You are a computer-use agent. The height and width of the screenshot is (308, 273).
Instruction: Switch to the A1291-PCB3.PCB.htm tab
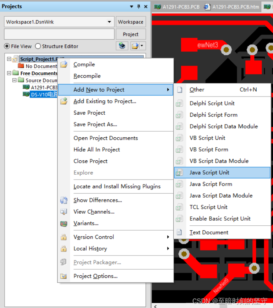pyautogui.click(x=231, y=7)
